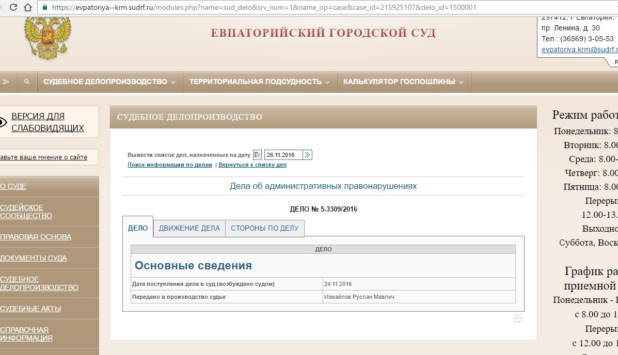The height and width of the screenshot is (355, 618).
Task: Go to the browser home page icon
Action: (x=27, y=7)
